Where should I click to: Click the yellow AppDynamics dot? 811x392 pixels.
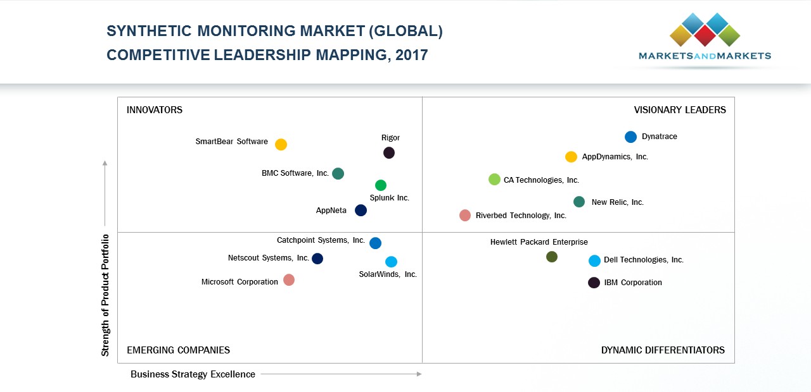pyautogui.click(x=571, y=157)
